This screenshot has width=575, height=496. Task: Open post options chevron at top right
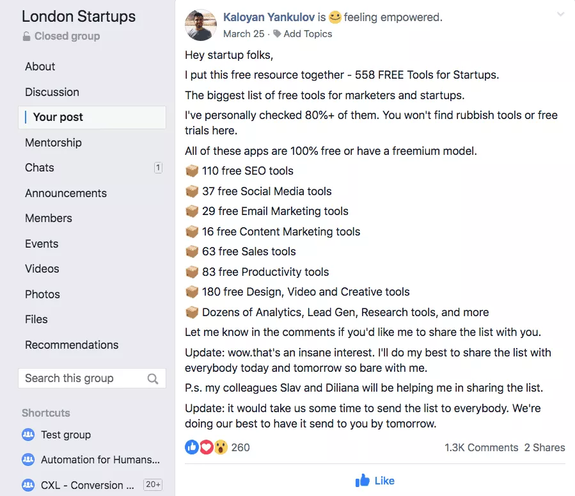(x=560, y=15)
